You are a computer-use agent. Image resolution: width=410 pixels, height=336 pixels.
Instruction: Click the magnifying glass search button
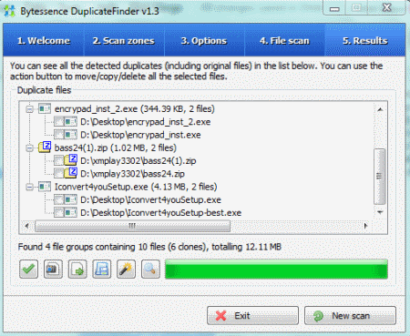[150, 269]
